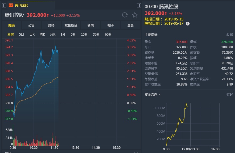
Task: Click the 振幅 value 4.88%
Action: [228, 58]
